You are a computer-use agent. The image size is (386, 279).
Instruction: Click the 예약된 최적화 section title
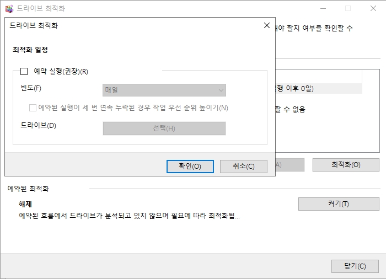point(28,189)
